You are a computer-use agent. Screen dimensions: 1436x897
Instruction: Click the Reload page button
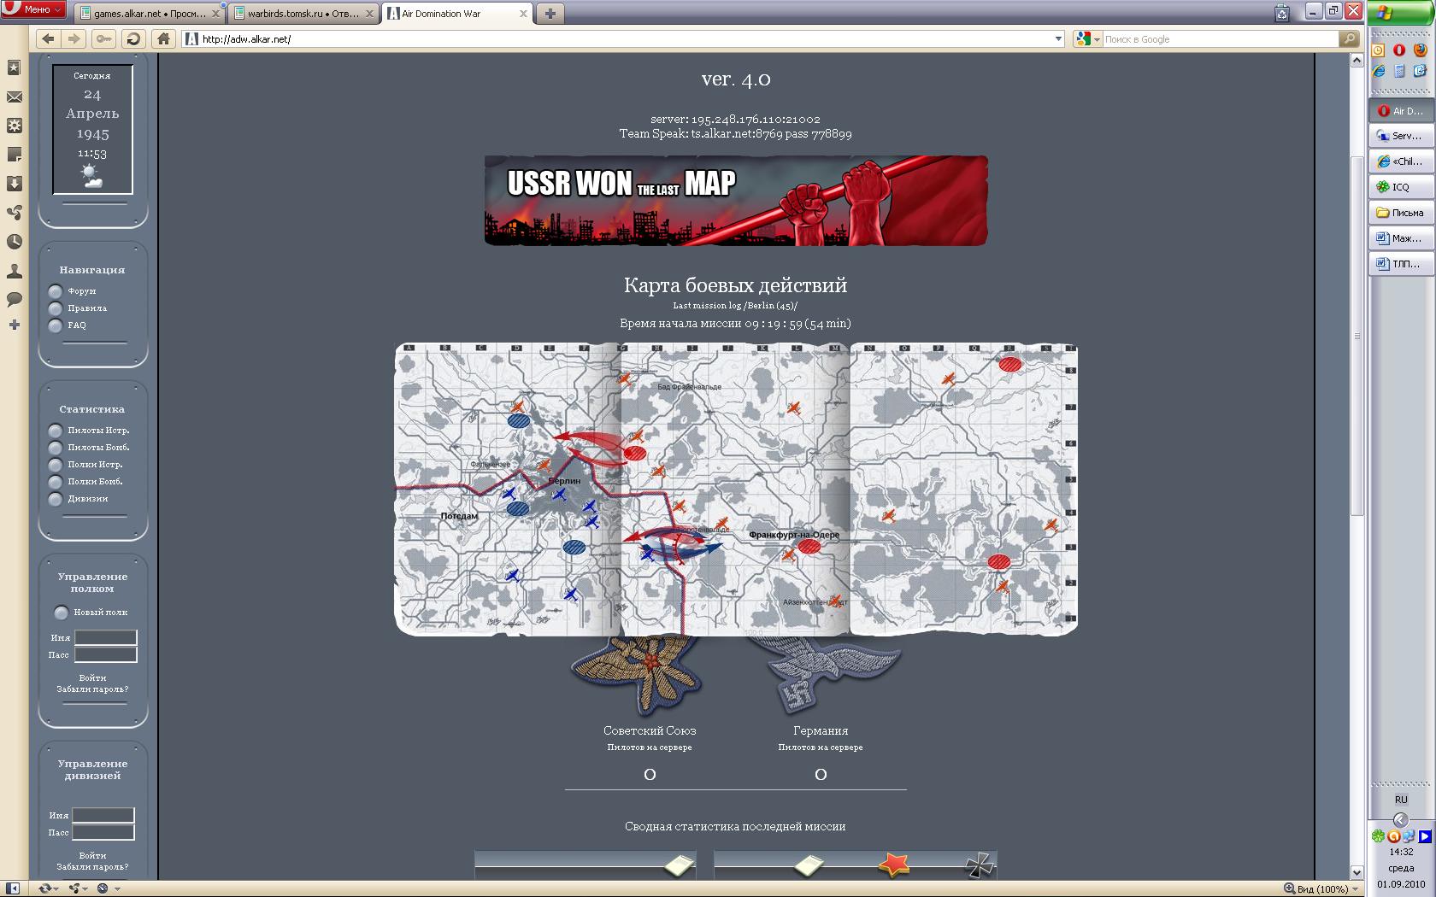point(132,38)
